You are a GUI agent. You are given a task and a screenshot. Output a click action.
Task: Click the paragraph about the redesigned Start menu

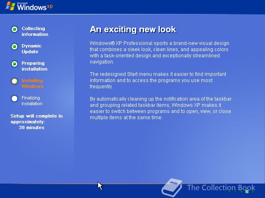(158, 80)
